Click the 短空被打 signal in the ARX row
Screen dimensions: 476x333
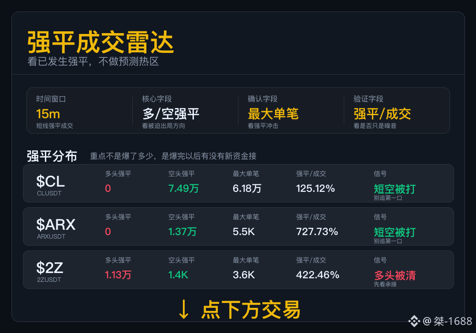394,232
